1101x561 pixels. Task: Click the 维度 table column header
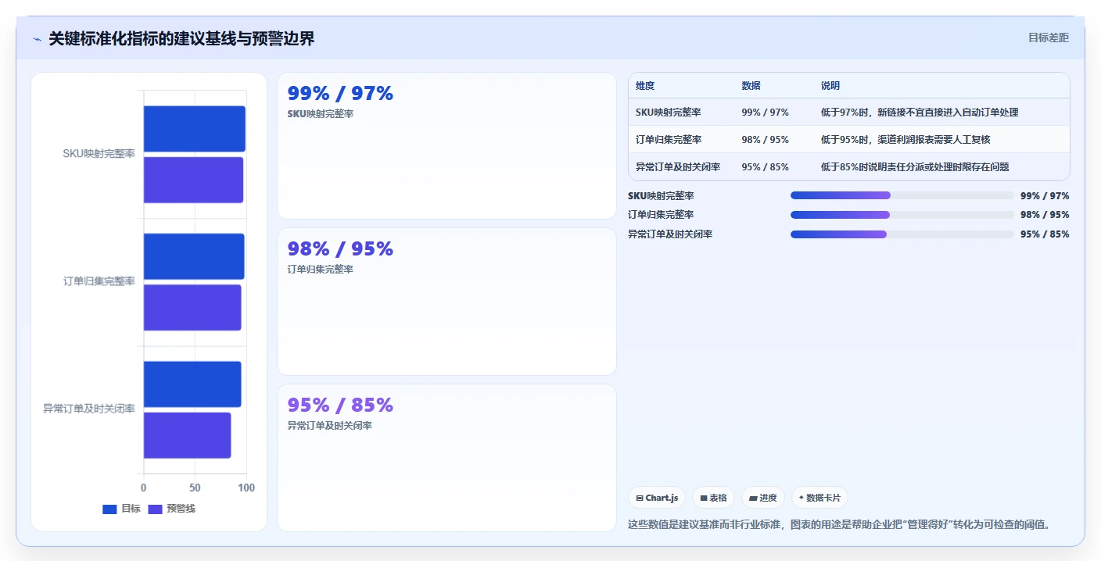point(645,86)
